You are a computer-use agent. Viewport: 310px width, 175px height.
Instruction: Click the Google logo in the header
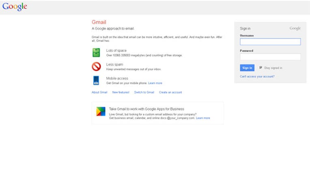tap(15, 6)
